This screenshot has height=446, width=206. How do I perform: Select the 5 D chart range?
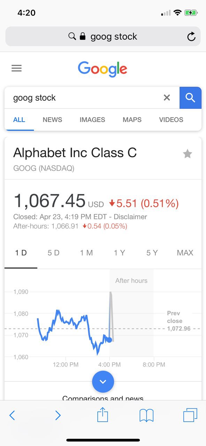pyautogui.click(x=54, y=253)
